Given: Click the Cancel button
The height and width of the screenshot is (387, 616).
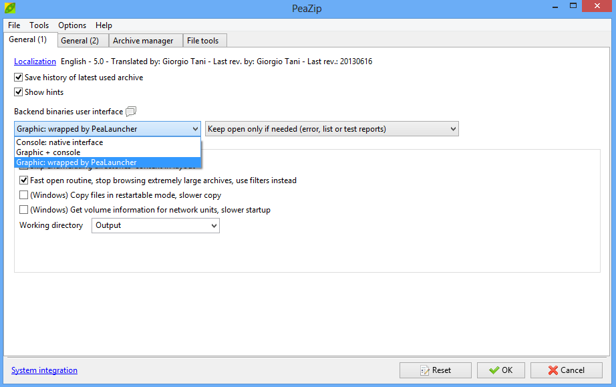Looking at the screenshot, I should click(x=567, y=370).
